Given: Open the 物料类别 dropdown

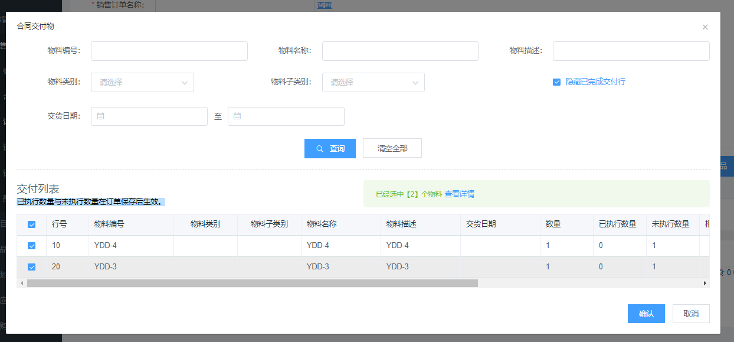Looking at the screenshot, I should (142, 82).
